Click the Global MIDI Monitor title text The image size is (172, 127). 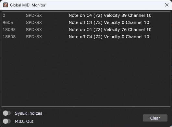coord(28,5)
